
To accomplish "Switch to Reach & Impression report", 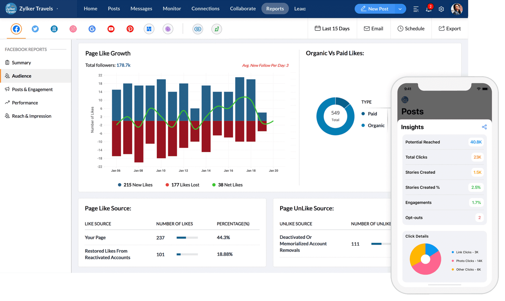I will (31, 116).
